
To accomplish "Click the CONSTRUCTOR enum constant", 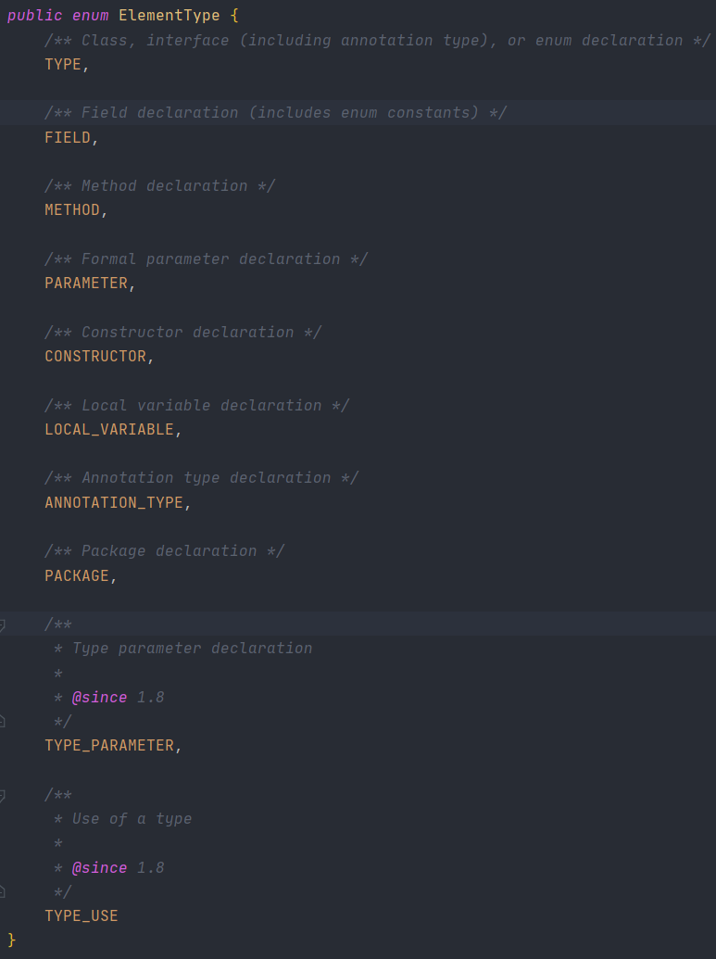I will point(95,357).
